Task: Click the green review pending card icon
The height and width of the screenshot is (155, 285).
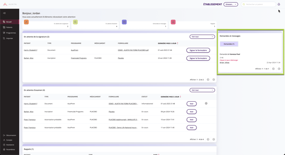Action: [x=75, y=22]
